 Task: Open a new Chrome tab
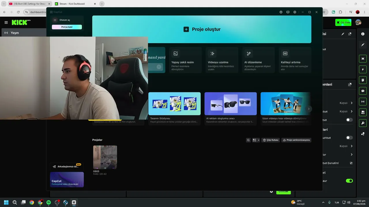pyautogui.click(x=102, y=4)
